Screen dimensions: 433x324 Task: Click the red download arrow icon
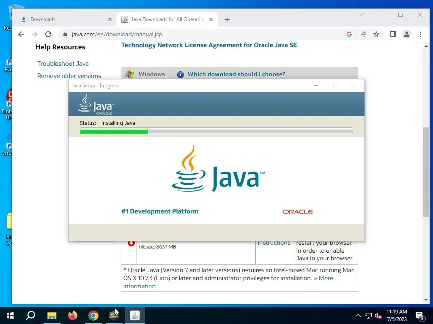131,243
